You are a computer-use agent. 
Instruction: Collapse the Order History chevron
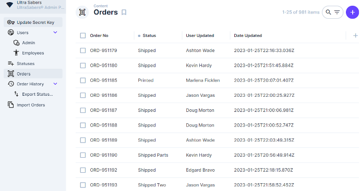pos(55,84)
